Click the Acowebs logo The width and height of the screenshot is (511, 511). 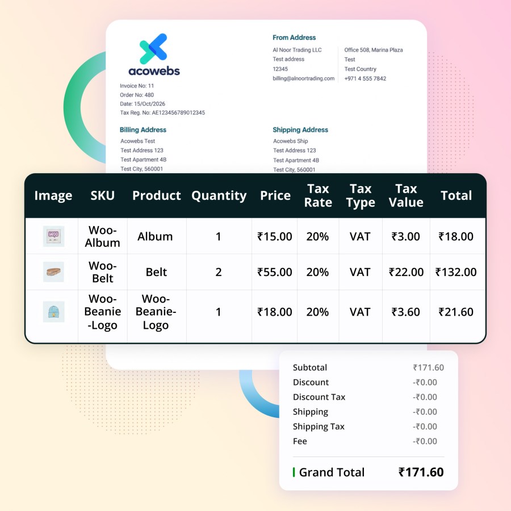click(x=154, y=55)
